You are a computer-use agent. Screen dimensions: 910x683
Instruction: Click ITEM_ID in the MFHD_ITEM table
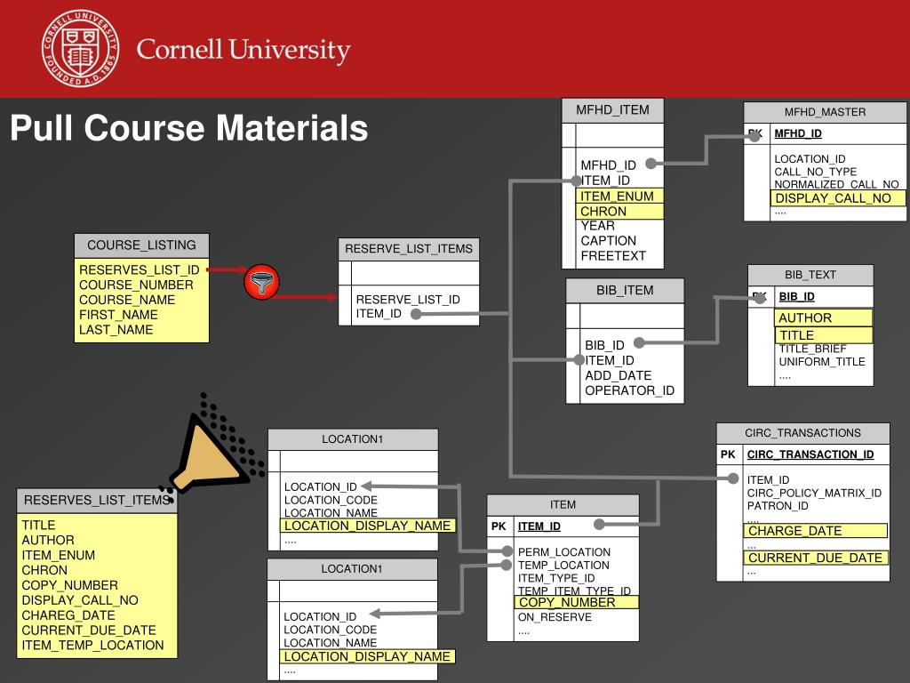tap(605, 181)
